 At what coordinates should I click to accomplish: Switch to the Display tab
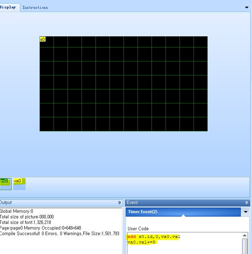(8, 7)
